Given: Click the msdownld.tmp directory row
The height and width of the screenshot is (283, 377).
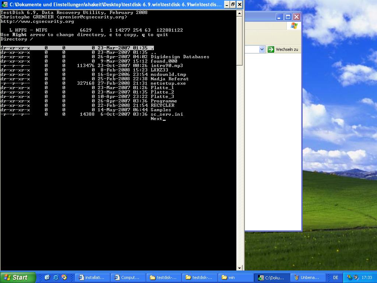Looking at the screenshot, I should point(93,74).
